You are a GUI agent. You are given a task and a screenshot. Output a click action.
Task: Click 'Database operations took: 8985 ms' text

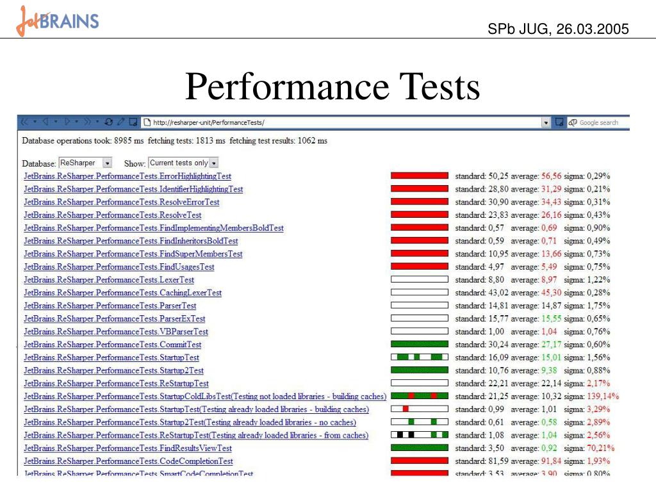click(x=83, y=141)
